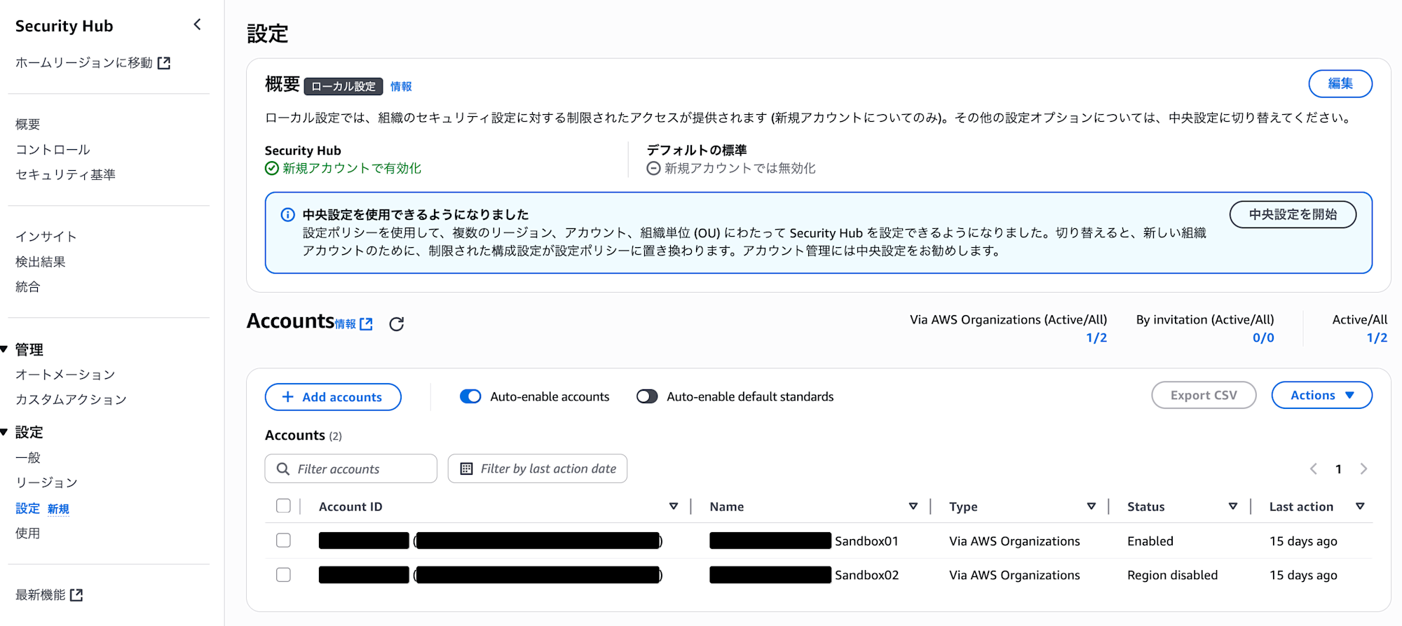Click the search icon in Filter accounts

tap(283, 469)
